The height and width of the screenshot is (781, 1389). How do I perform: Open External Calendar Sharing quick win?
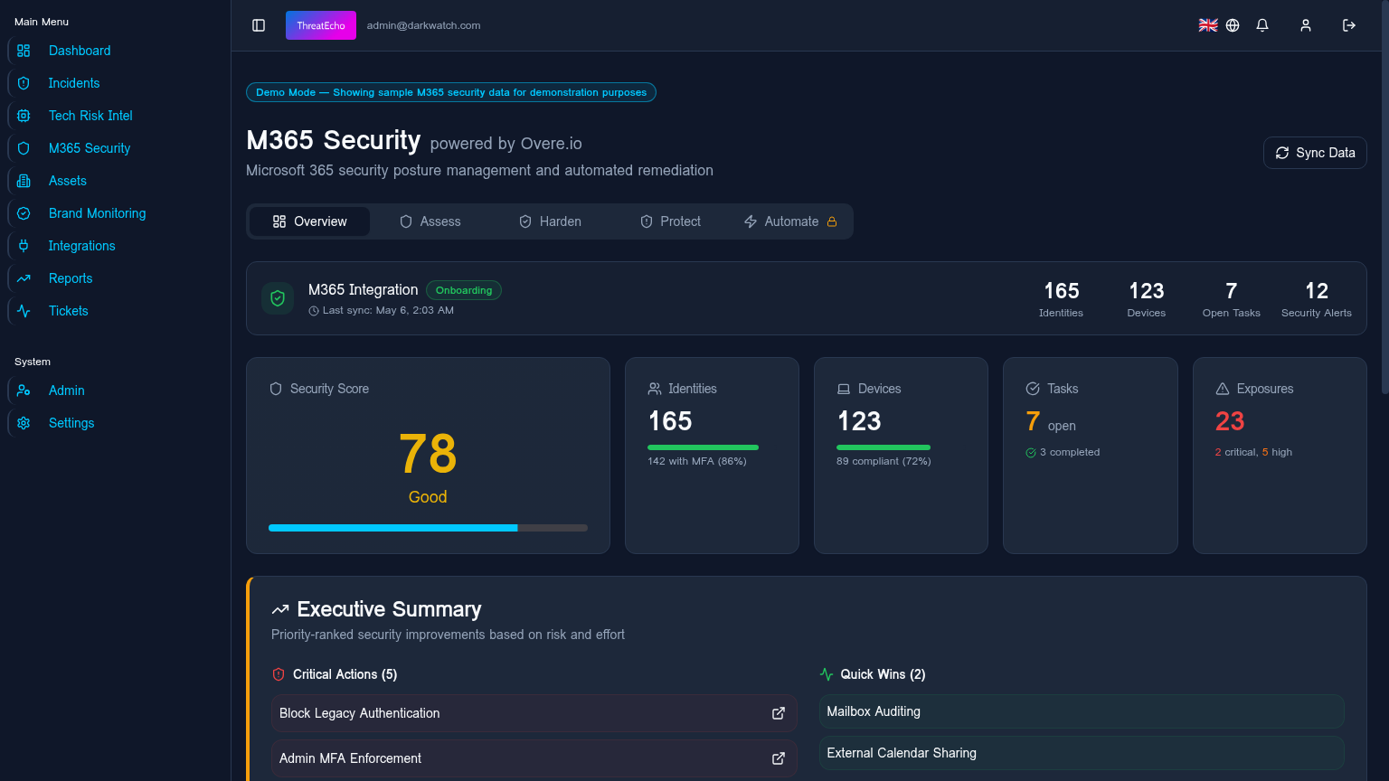pos(1082,753)
